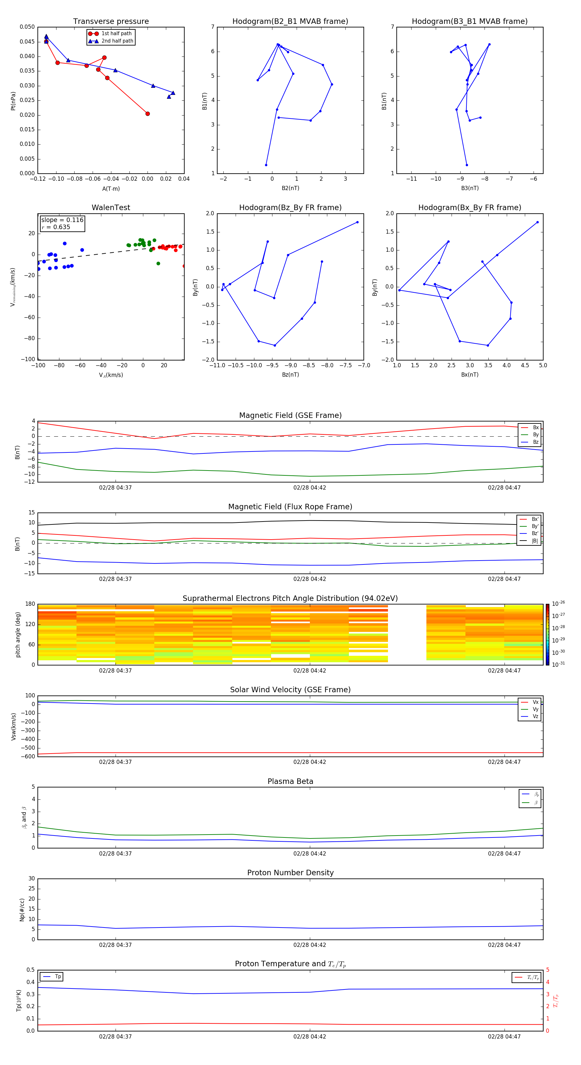Click the 'Bz(nT)' x-axis label
581x1065 pixels.
[290, 375]
